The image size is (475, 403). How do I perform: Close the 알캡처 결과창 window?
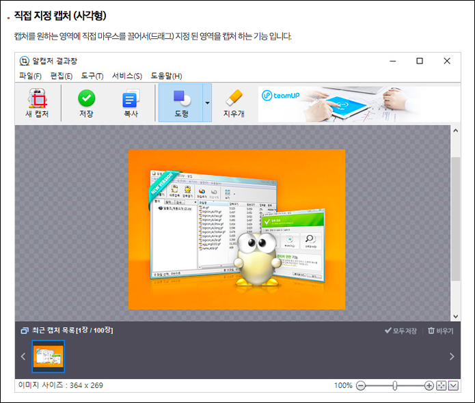[447, 61]
